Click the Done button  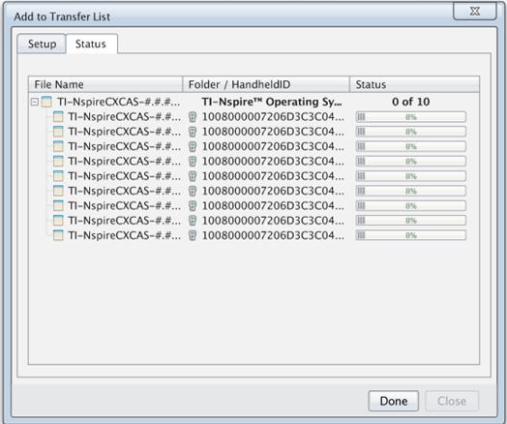tap(394, 401)
